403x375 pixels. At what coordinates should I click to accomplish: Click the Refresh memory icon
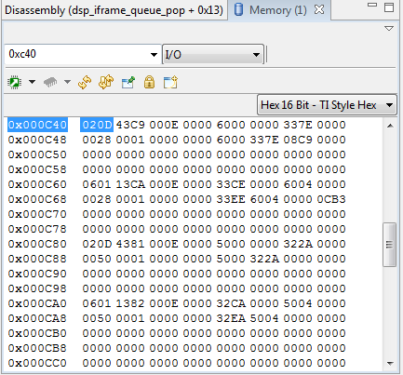85,82
